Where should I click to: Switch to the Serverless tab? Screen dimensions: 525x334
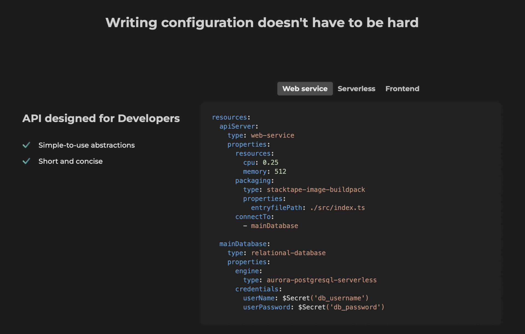click(x=356, y=89)
